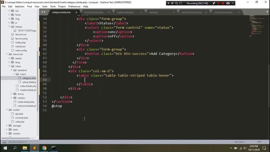Viewport: 270px width, 152px height.
Task: Click Tab Size setting in status bar
Action: tap(239, 142)
